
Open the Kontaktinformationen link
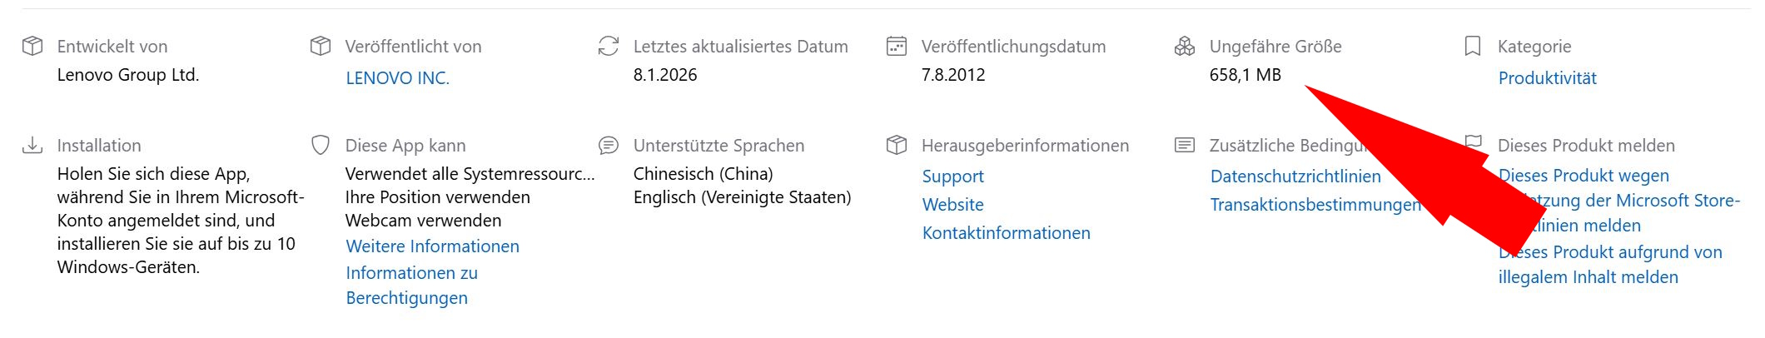point(1006,233)
